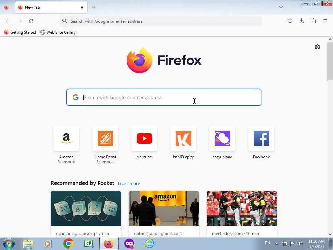Click the Sponsored label under Amazon

pos(66,162)
